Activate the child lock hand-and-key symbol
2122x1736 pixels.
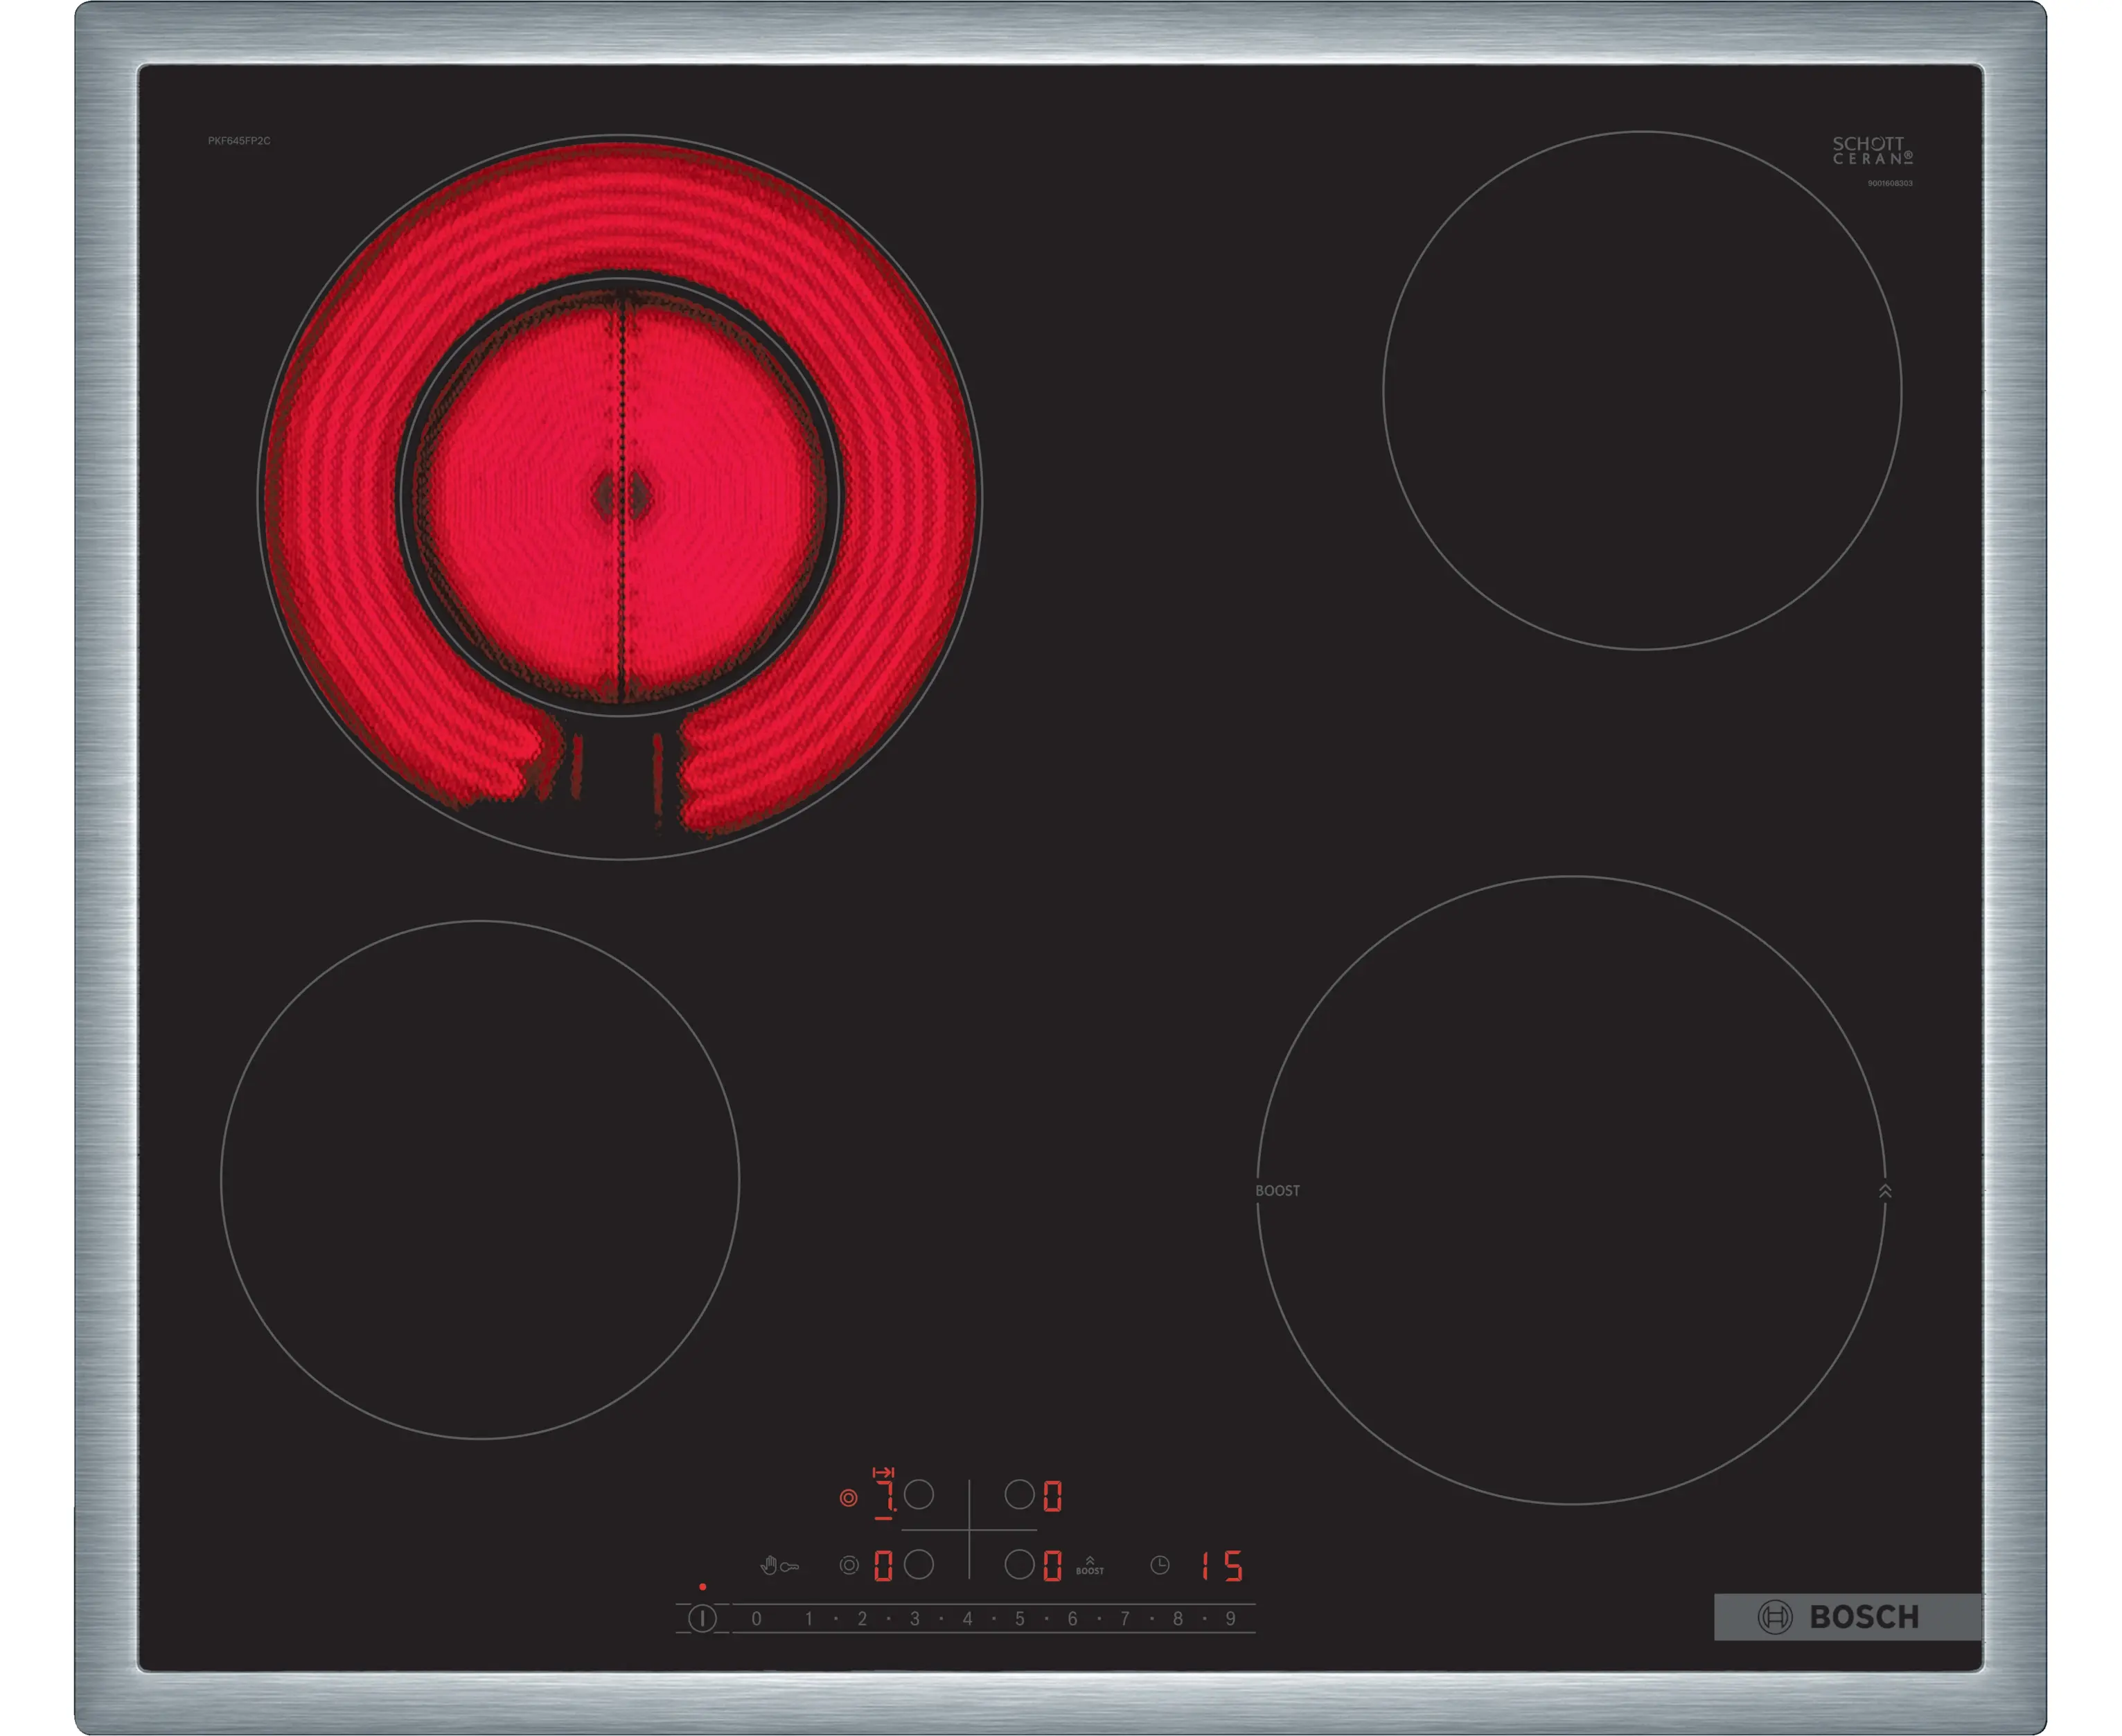coord(779,1566)
